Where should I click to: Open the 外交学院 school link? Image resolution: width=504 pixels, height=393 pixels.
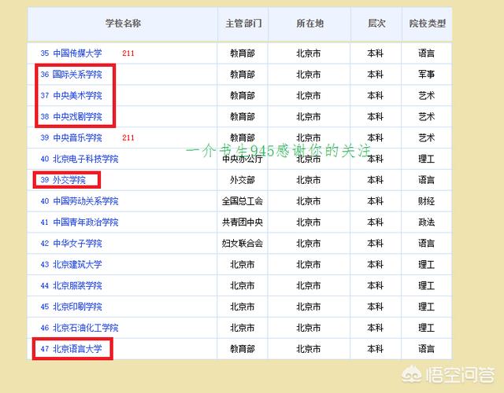[69, 180]
